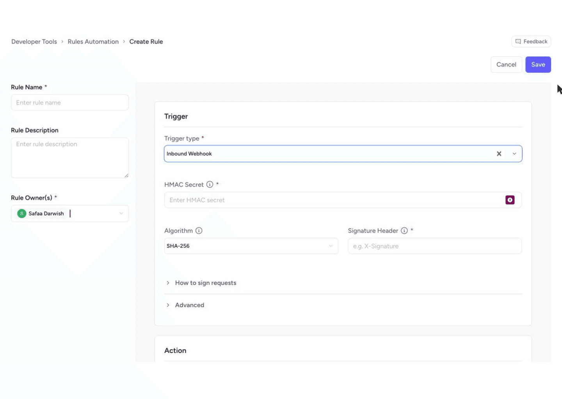The width and height of the screenshot is (562, 399).
Task: Open the Rule Owner(s) dropdown
Action: pos(121,214)
